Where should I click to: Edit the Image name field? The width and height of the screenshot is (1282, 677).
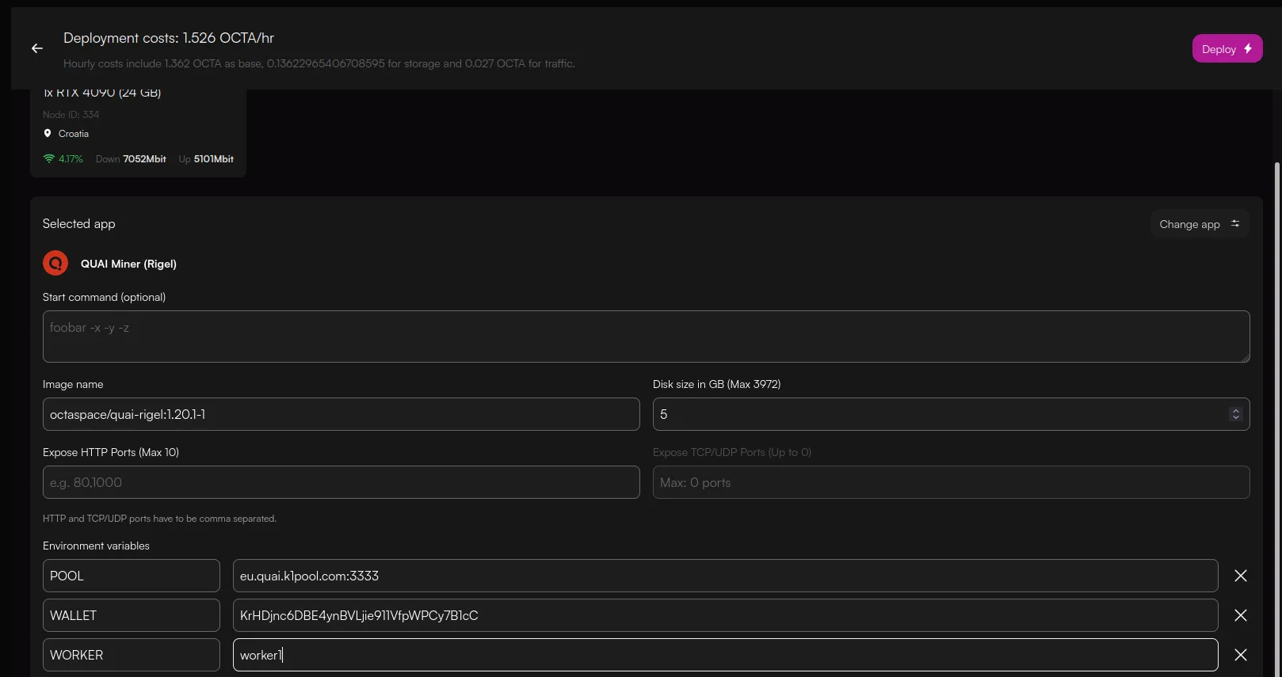[341, 414]
